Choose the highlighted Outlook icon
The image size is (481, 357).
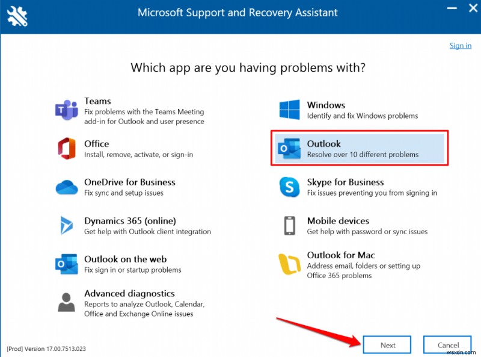coord(290,149)
